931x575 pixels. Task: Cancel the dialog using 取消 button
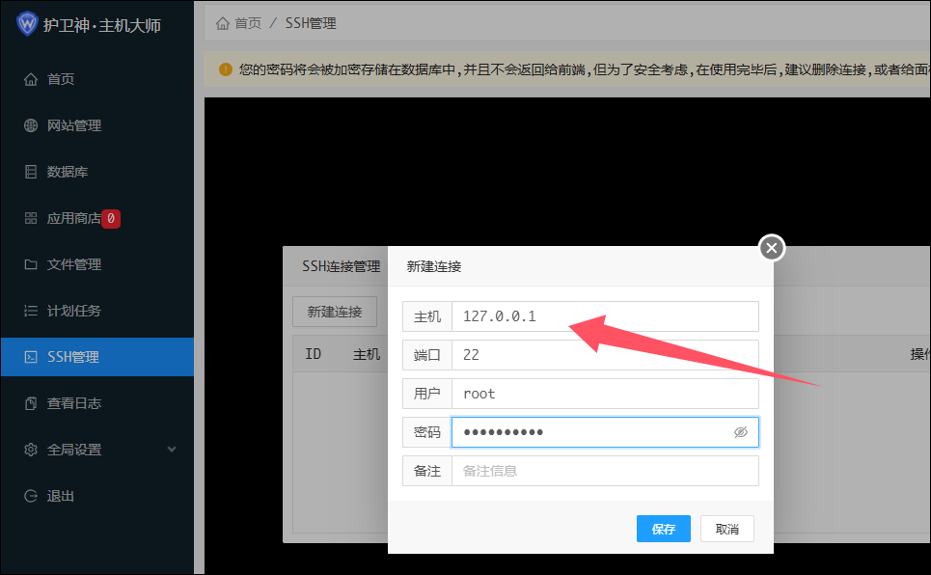coord(726,528)
